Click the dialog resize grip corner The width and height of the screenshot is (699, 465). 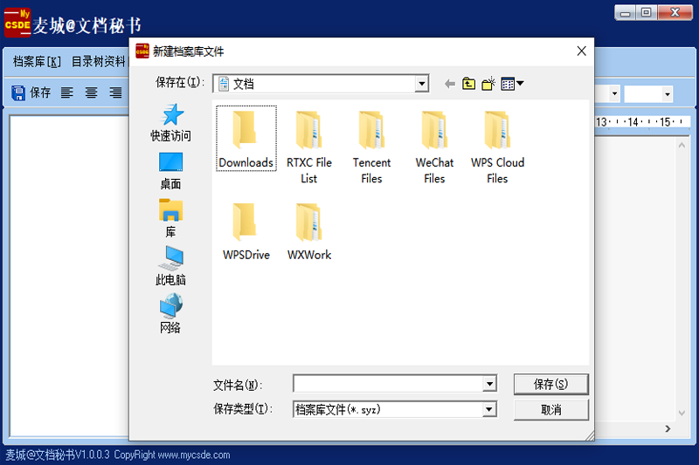click(589, 436)
